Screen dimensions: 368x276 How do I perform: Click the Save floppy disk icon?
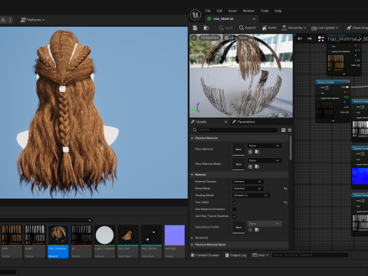tap(195, 28)
